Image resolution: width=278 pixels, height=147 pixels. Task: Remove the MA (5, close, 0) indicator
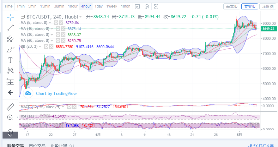[x=61, y=23]
